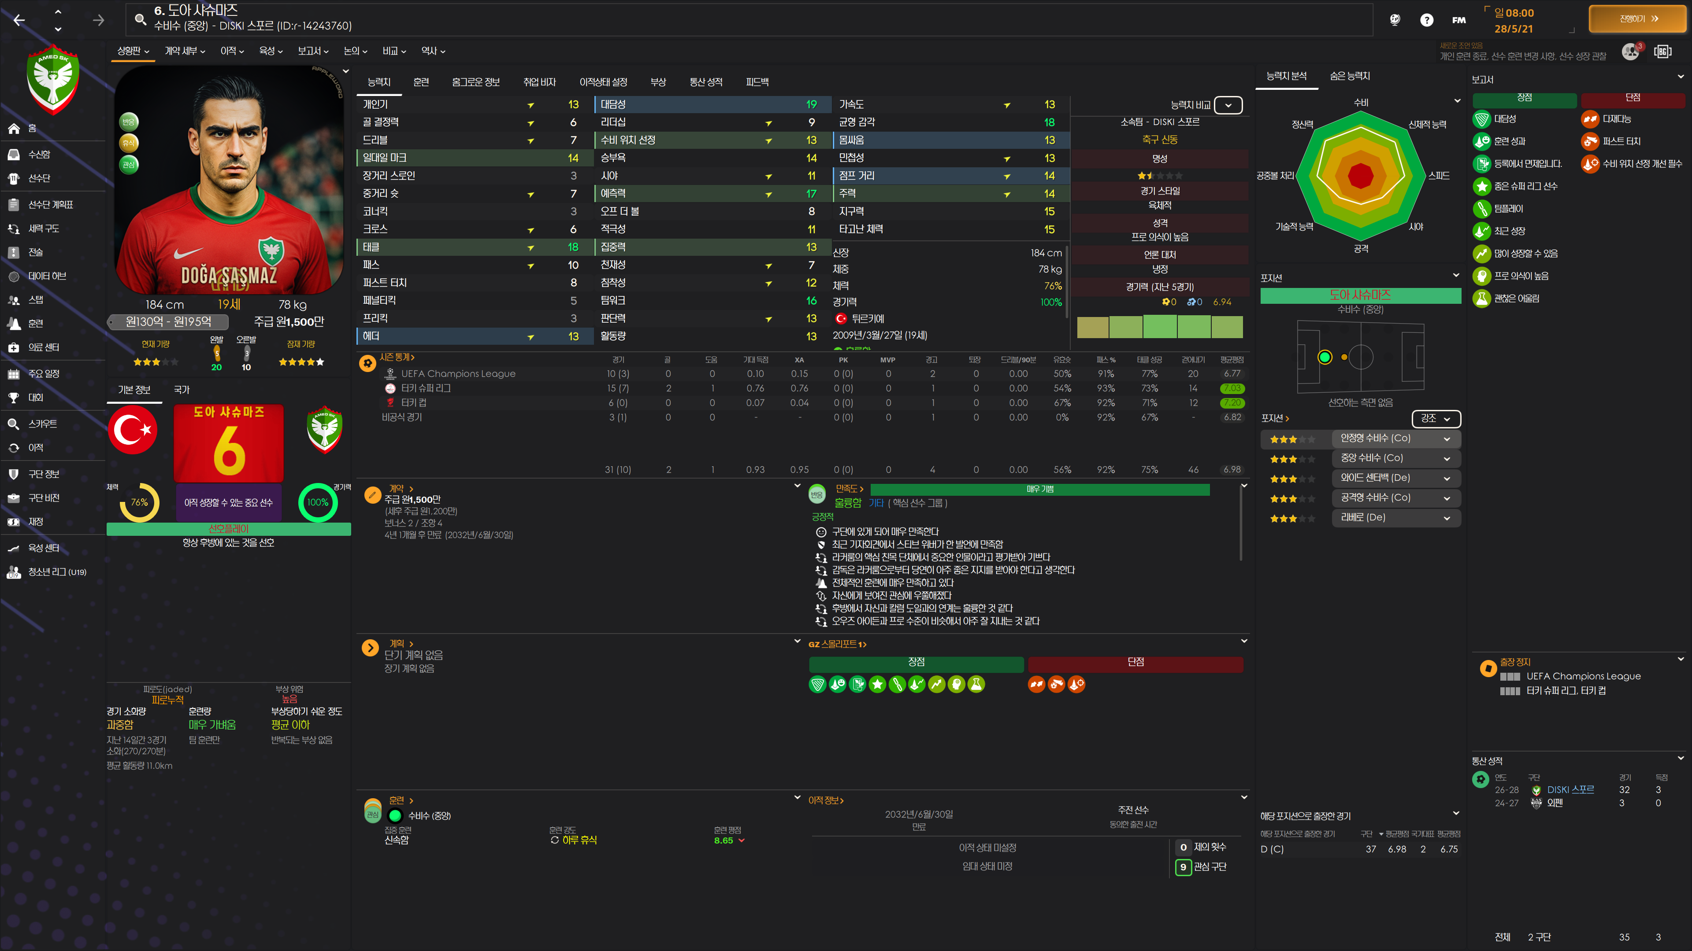Open the 강조 highlight dropdown
The width and height of the screenshot is (1692, 951).
(x=1435, y=419)
